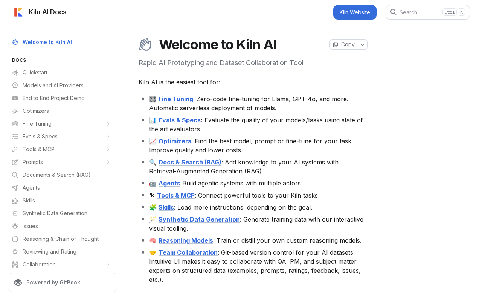Screen dimensions: 482x301
Task: Follow the Fine Tuning link in article
Action: point(176,99)
